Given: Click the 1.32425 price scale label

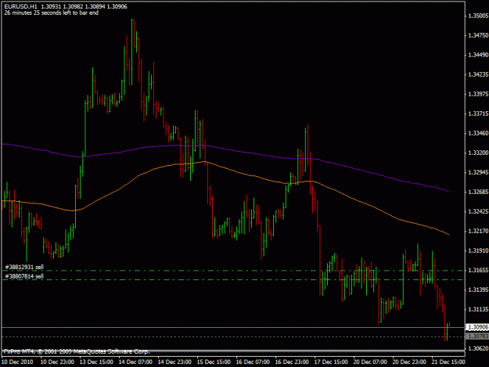Looking at the screenshot, I should (478, 212).
